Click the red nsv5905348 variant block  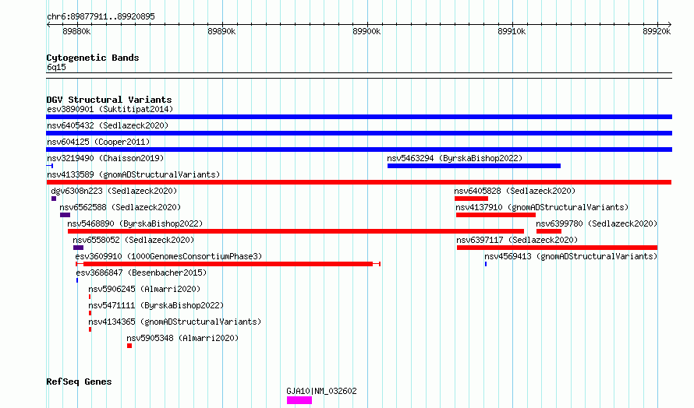click(x=129, y=346)
